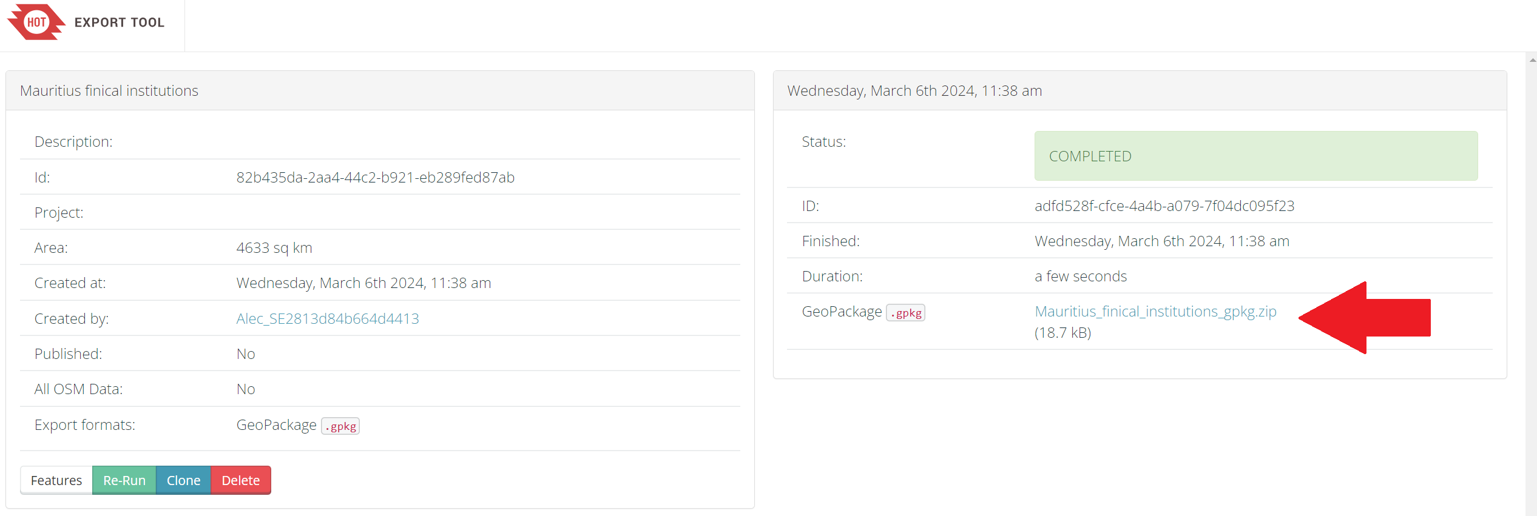The image size is (1537, 516).
Task: Click the scrollbar up arrow
Action: pyautogui.click(x=1532, y=60)
